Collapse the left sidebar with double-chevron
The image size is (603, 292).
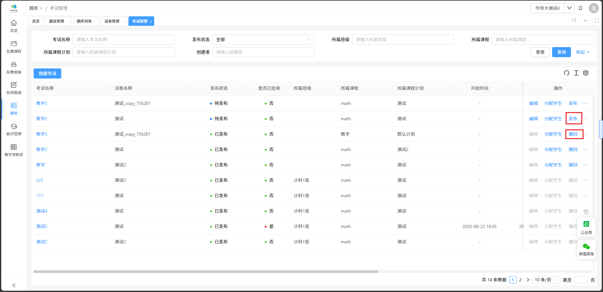click(x=14, y=285)
